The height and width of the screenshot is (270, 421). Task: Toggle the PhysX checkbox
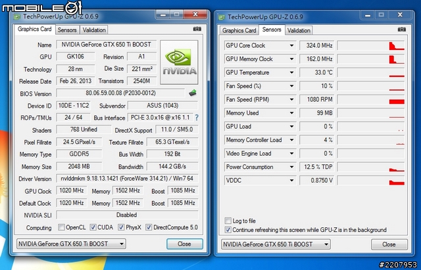click(121, 227)
